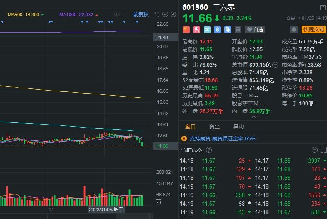Open help icon next to 分笔成交
Screen dimensions: 327x219
(x=209, y=150)
